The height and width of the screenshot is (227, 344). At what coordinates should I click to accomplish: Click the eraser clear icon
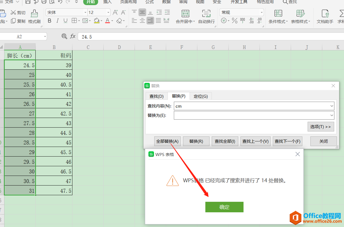pyautogui.click(x=119, y=21)
